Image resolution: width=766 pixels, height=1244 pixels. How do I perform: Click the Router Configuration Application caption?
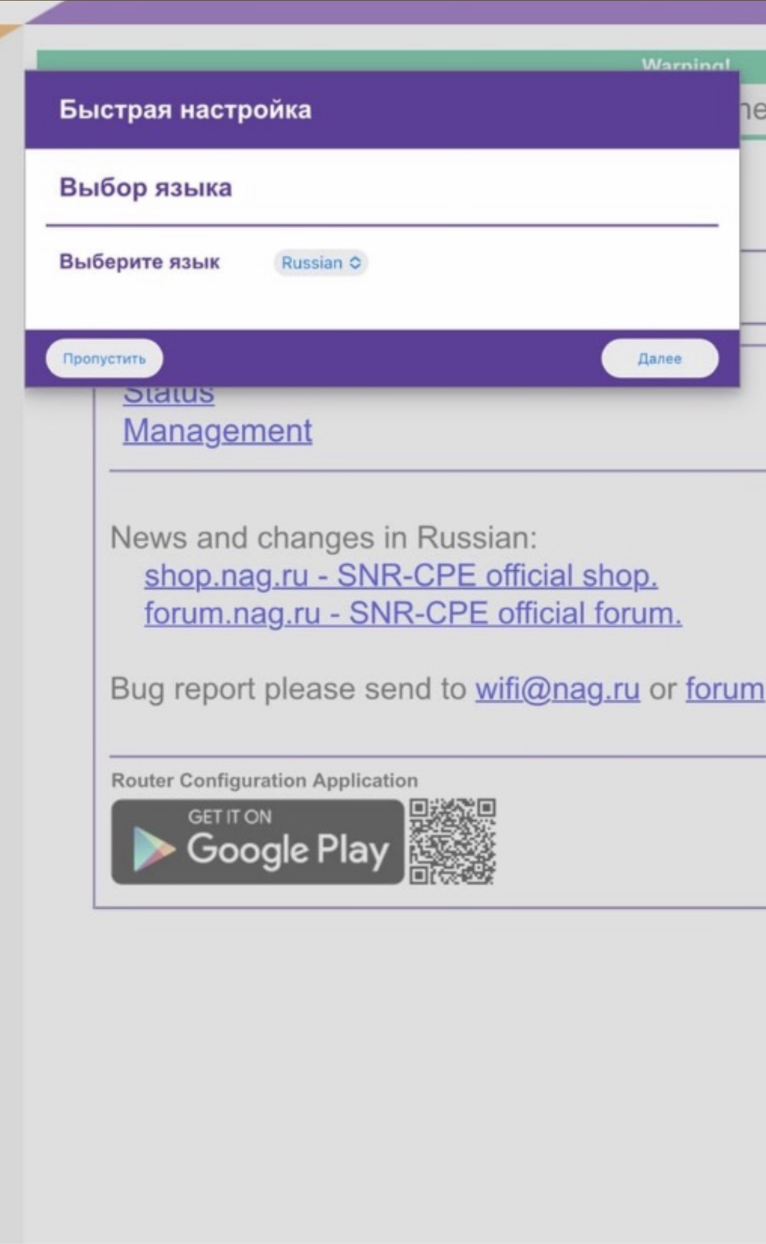click(x=264, y=781)
